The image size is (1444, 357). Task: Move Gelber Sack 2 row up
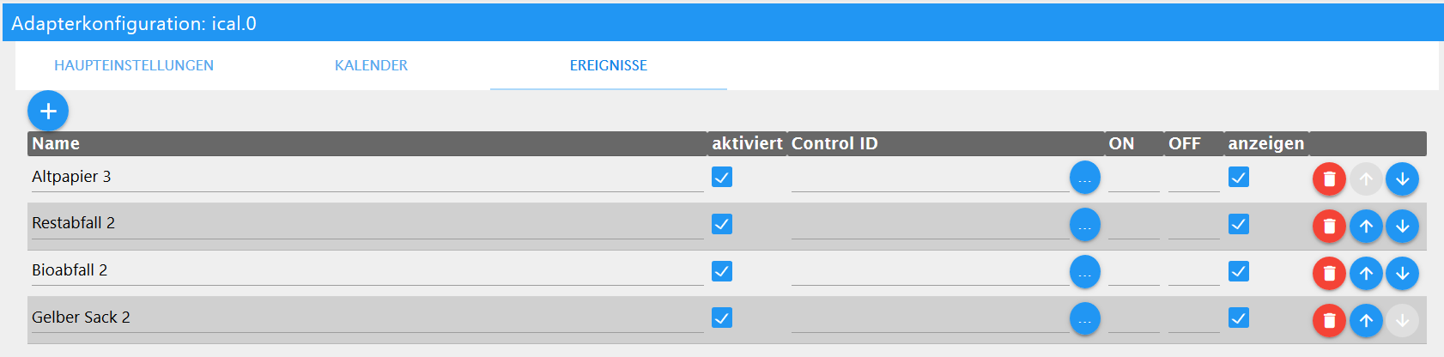coord(1366,321)
